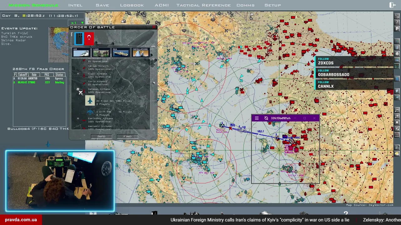Switch to the Installations tab
Viewport: 401px width, 225px height.
pyautogui.click(x=140, y=52)
